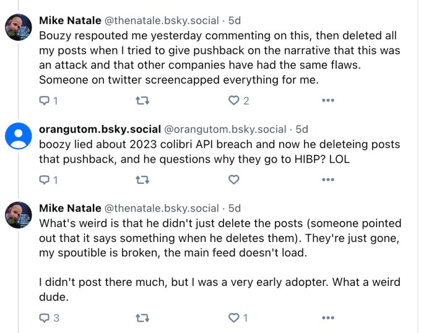Screen dimensions: 421x333
Task: Click @orangutom.bsky.social handle
Action: point(225,129)
